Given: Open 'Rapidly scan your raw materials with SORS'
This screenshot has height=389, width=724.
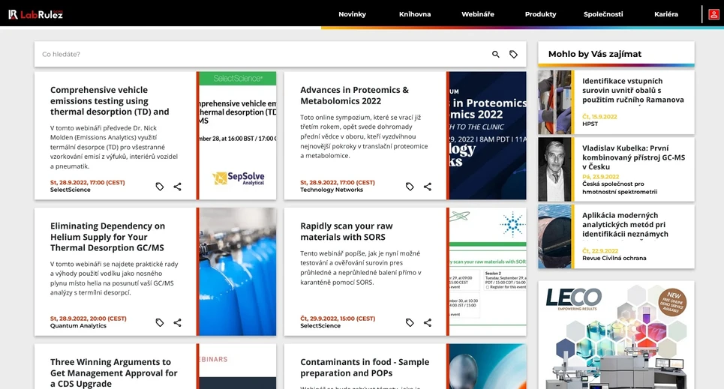Looking at the screenshot, I should pyautogui.click(x=347, y=231).
